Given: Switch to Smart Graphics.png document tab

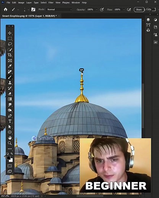Looking at the screenshot, I should coord(29,16).
